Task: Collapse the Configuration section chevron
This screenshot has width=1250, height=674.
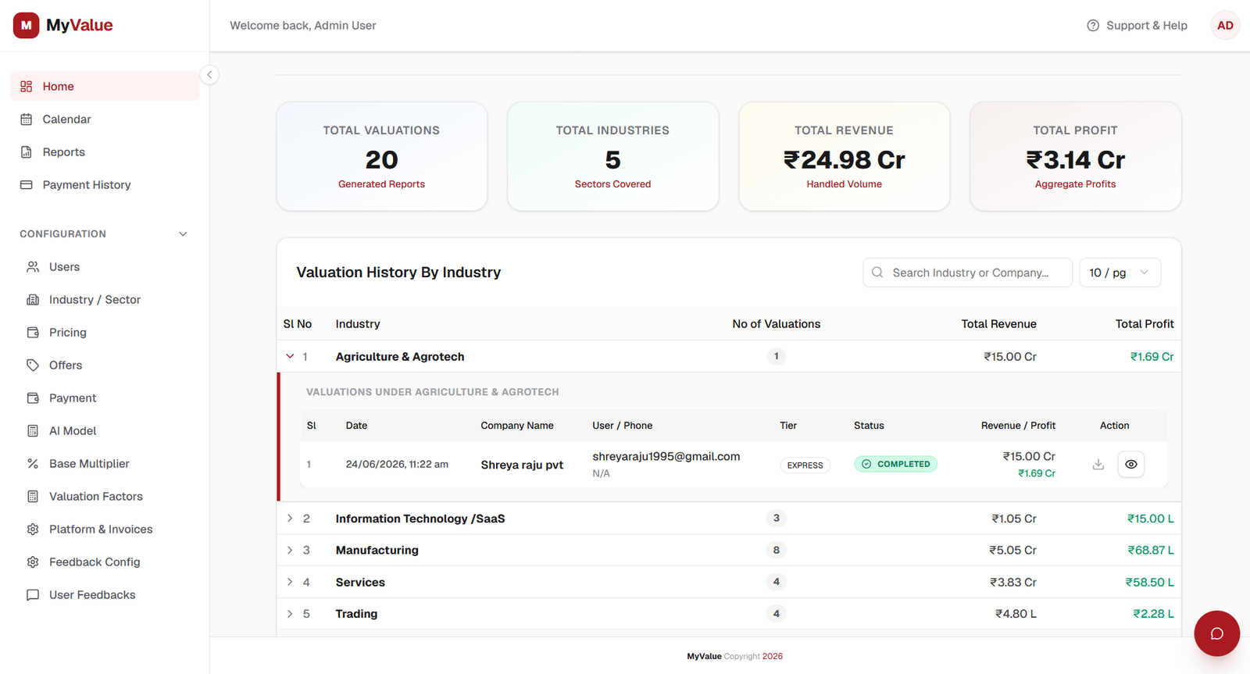Action: point(183,234)
